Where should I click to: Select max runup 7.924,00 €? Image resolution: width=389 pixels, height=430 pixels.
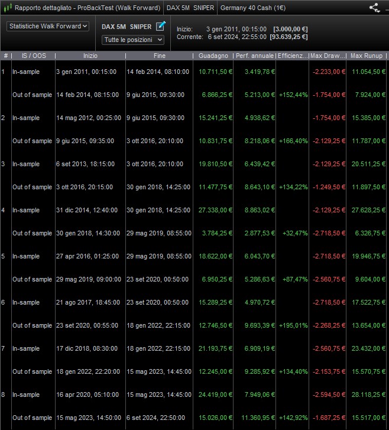370,95
